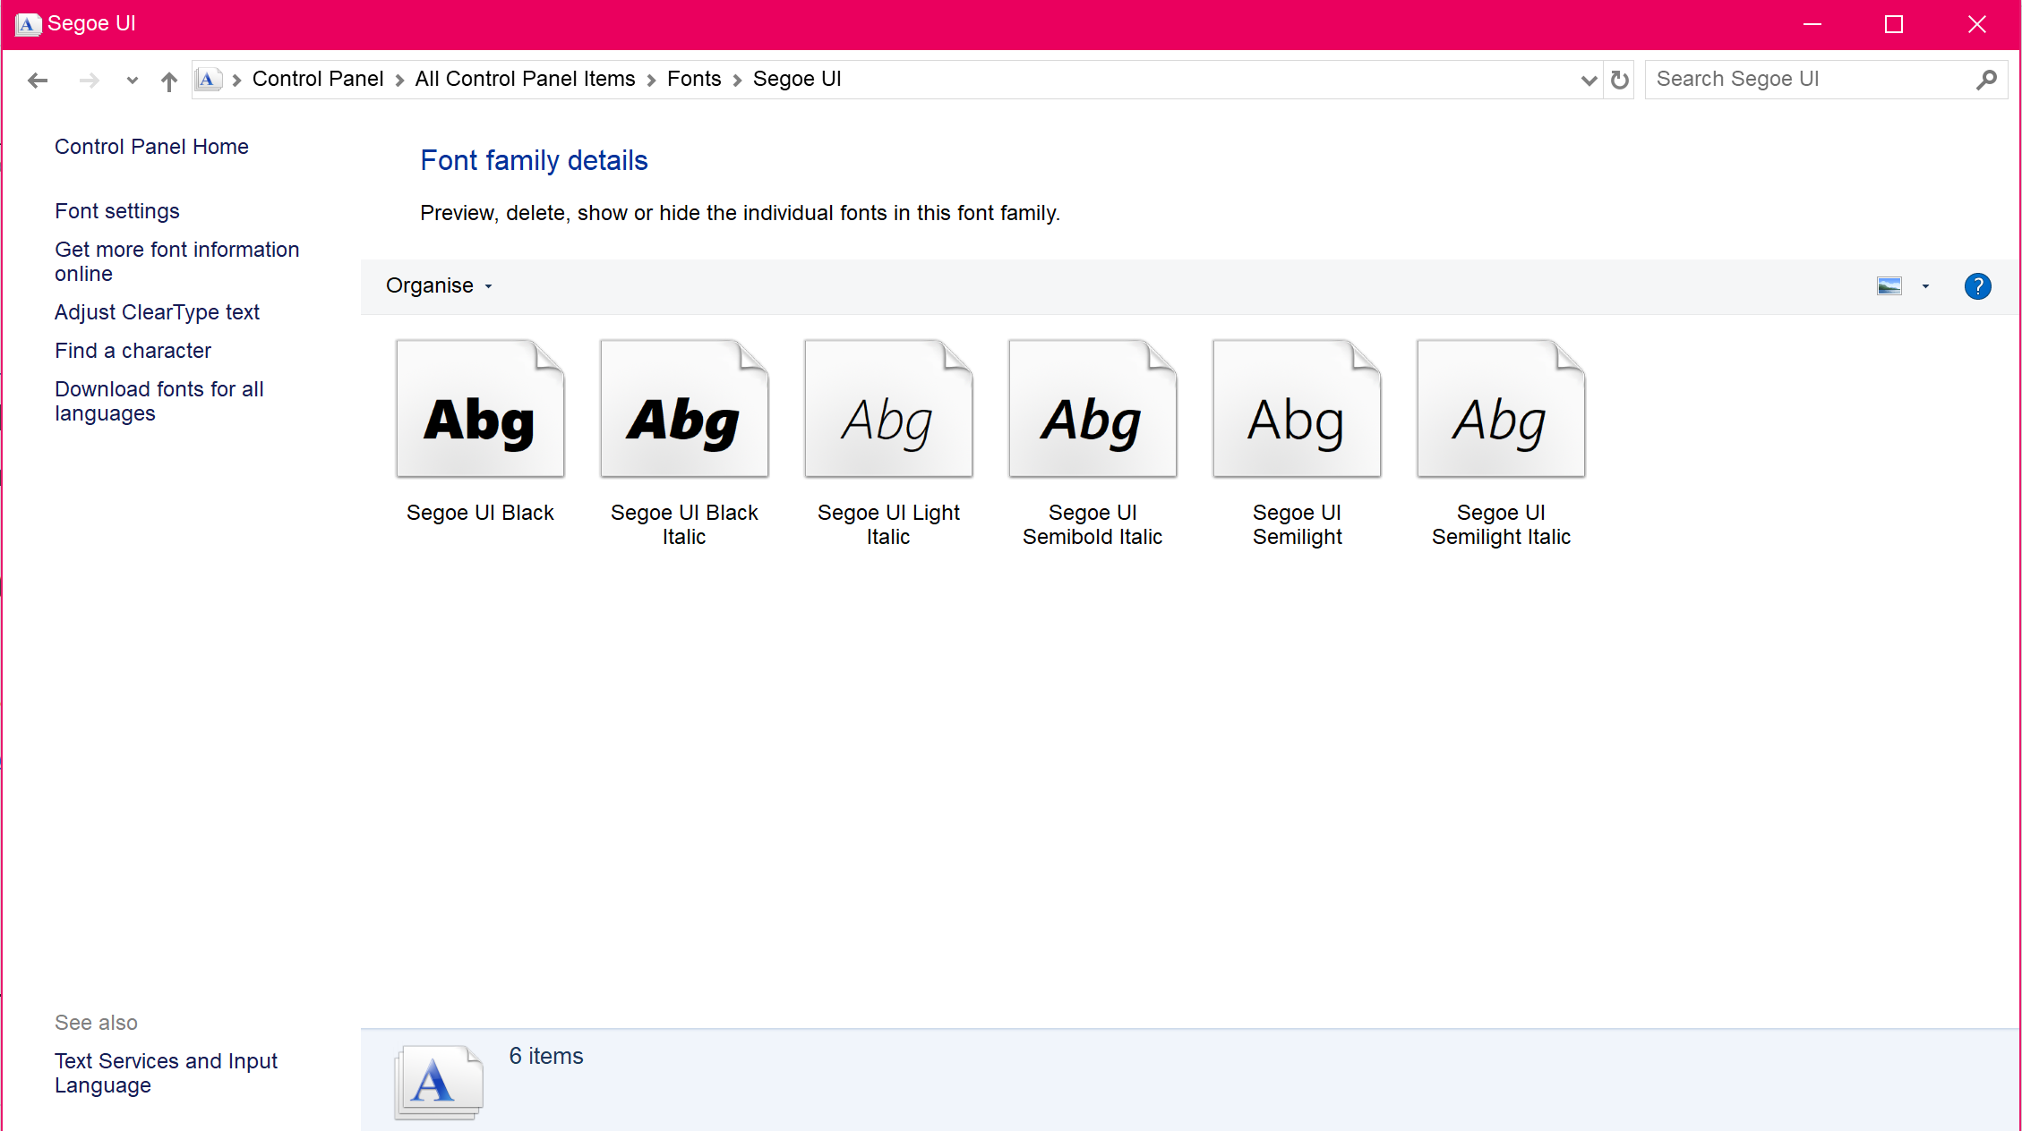Open Help via the question mark icon
The image size is (2022, 1131).
(1978, 286)
